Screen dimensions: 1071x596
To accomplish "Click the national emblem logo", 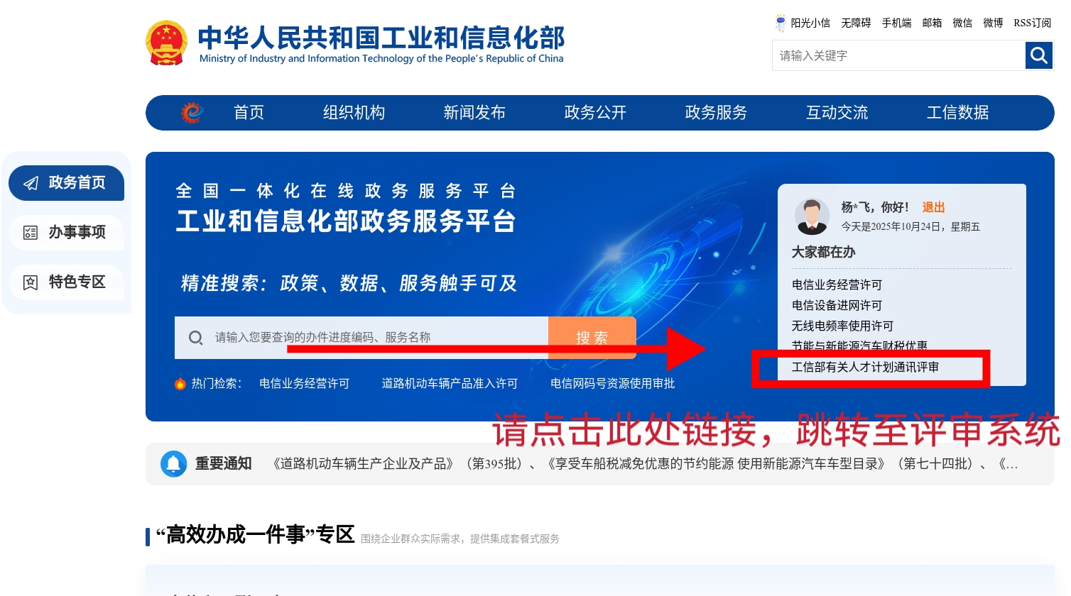I will click(x=166, y=43).
